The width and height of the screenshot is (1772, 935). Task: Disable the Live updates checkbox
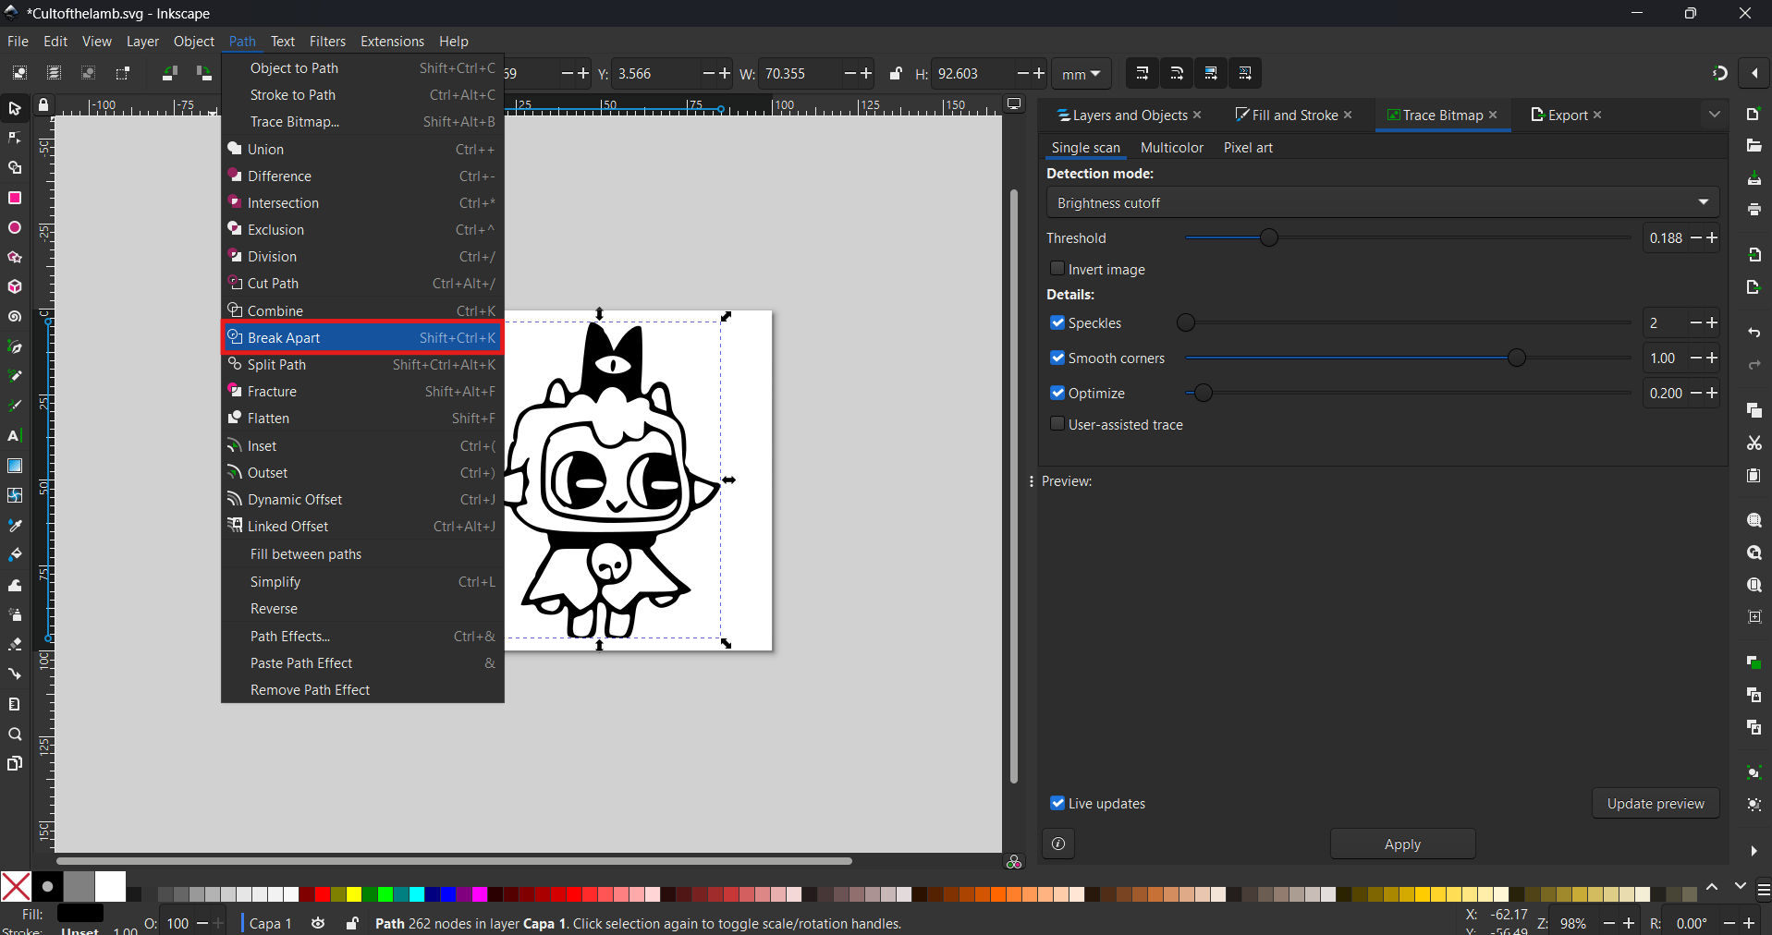point(1057,803)
